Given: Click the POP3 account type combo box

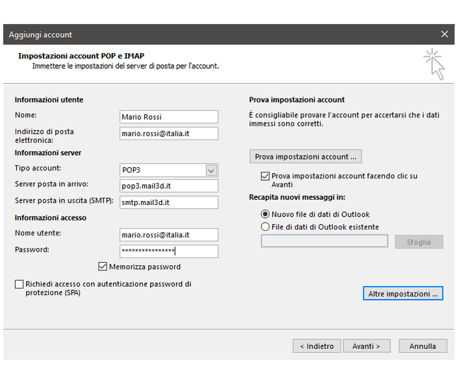Looking at the screenshot, I should tap(162, 171).
